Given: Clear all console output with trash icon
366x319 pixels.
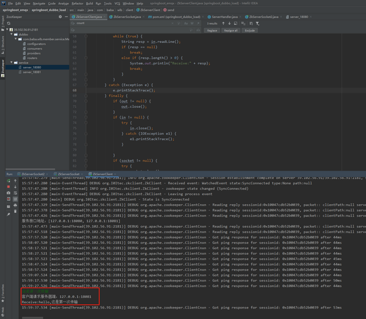Looking at the screenshot, I should point(15,211).
